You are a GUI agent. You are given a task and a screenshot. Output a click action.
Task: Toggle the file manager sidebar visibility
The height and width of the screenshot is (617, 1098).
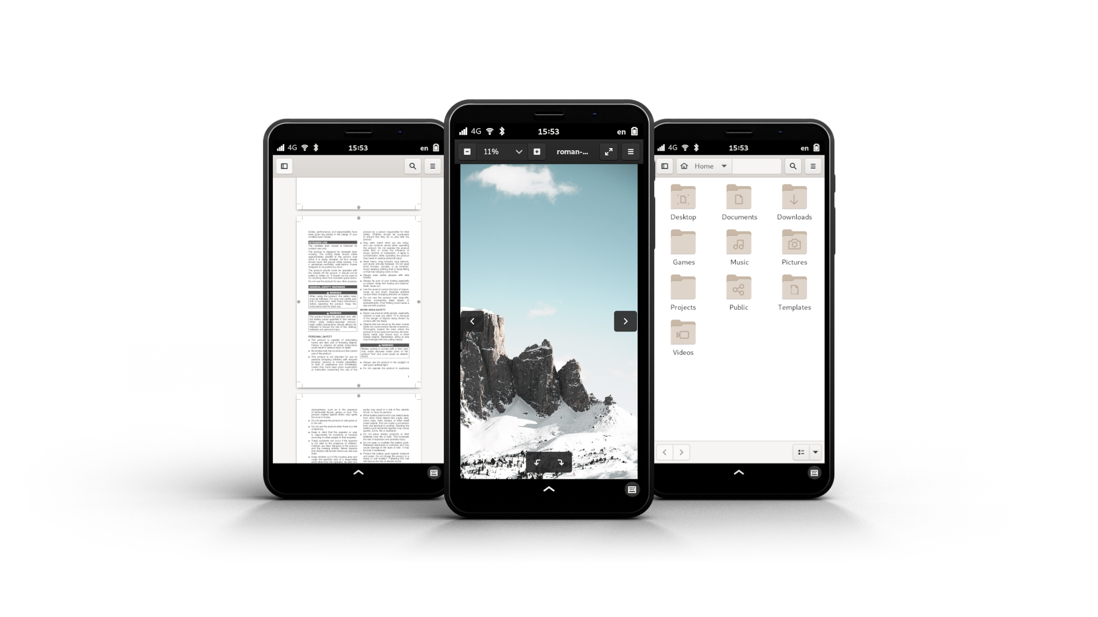pyautogui.click(x=665, y=165)
